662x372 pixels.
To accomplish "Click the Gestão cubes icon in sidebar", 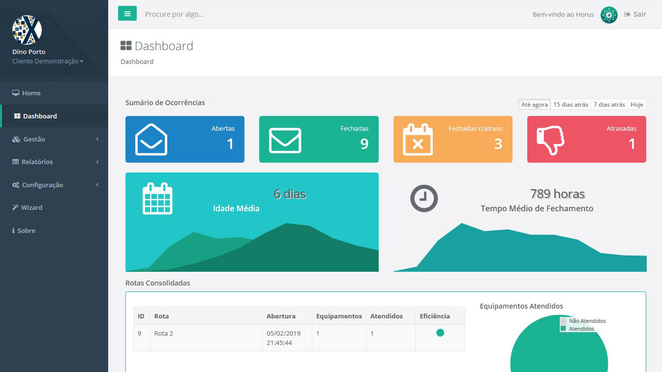I will click(16, 140).
